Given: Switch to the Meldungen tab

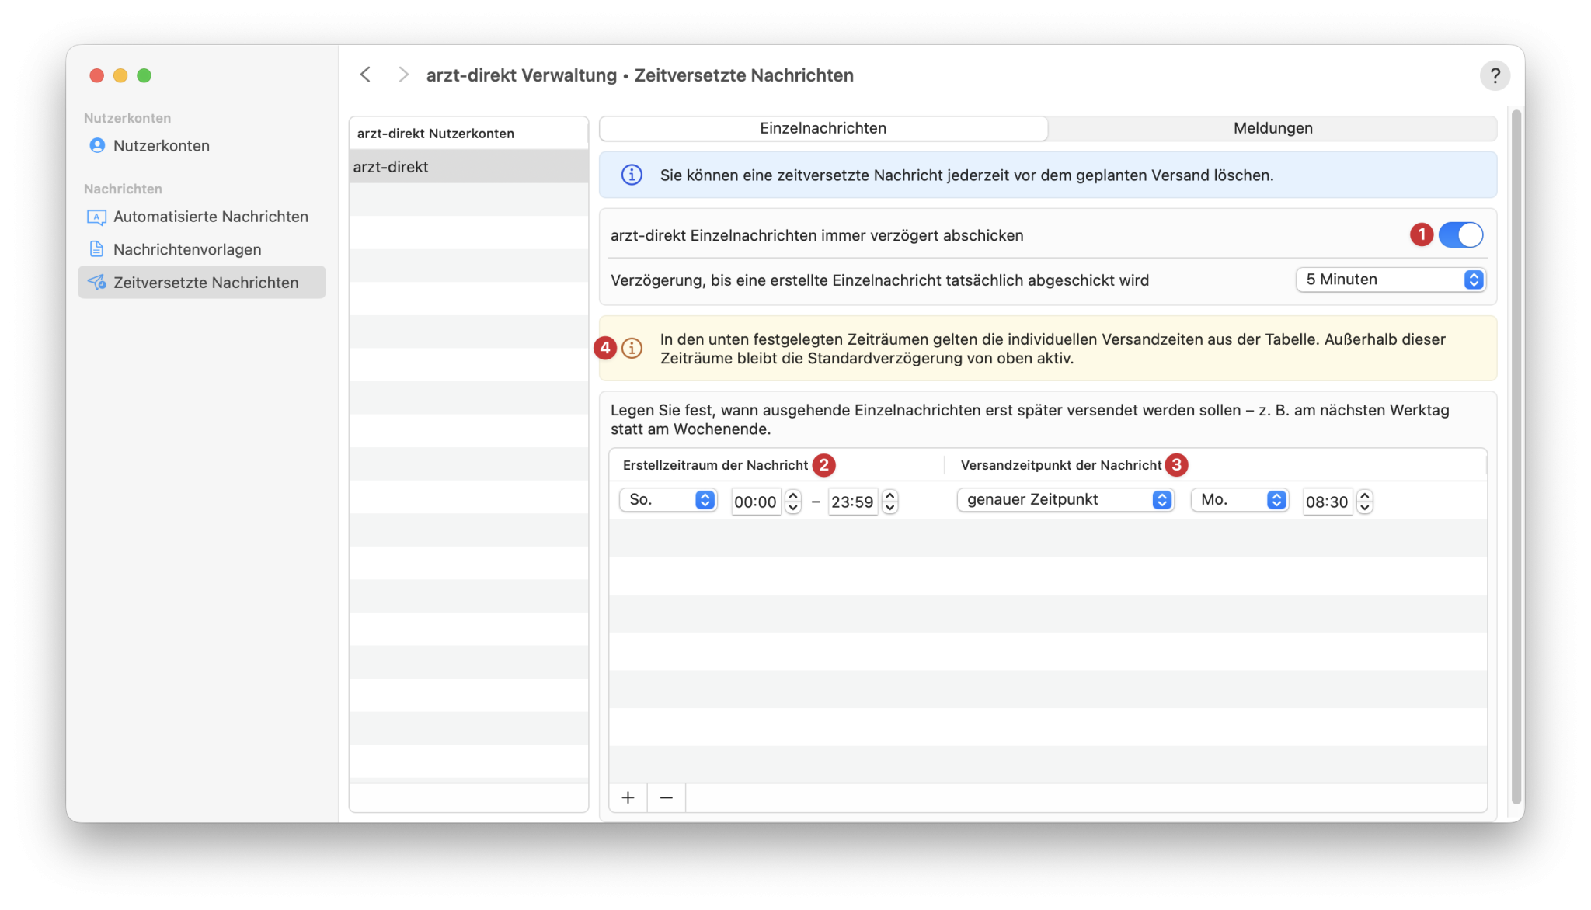Looking at the screenshot, I should click(1272, 128).
